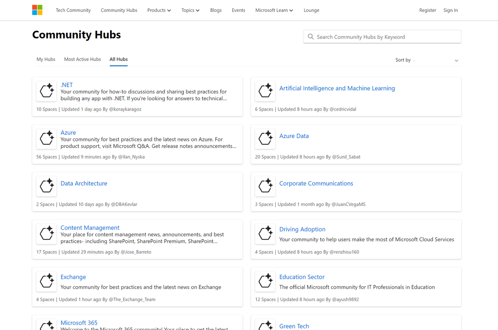
Task: Click '4 Spaces | Updated 8 hours ago By @renzhisu160'
Action: [x=307, y=252]
